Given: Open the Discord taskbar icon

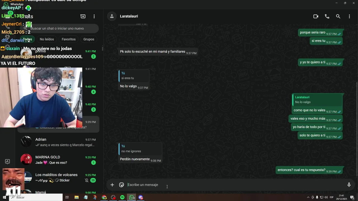Looking at the screenshot, I should (141, 197).
